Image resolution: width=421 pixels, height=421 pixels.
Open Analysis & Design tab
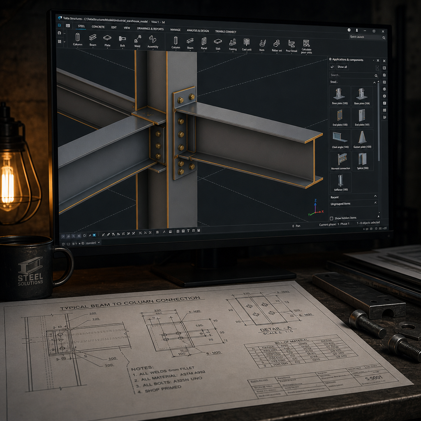click(198, 30)
